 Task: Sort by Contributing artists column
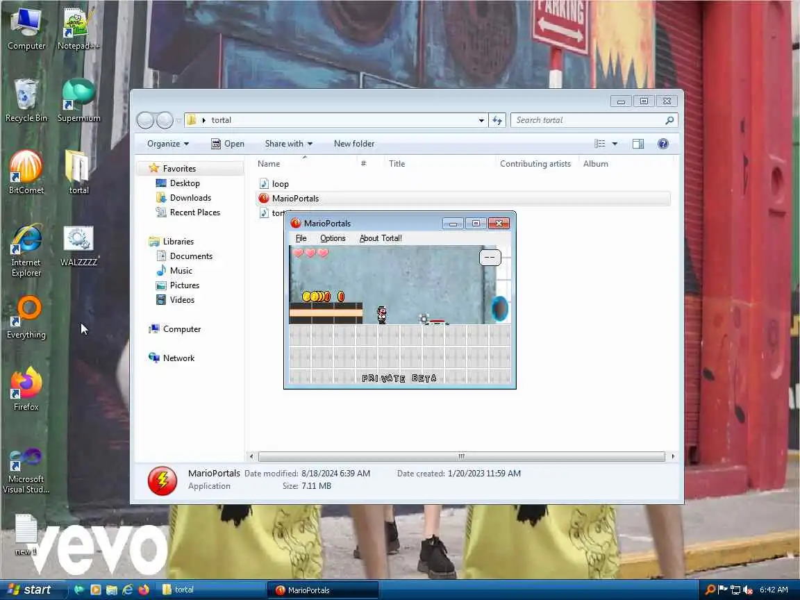tap(535, 164)
